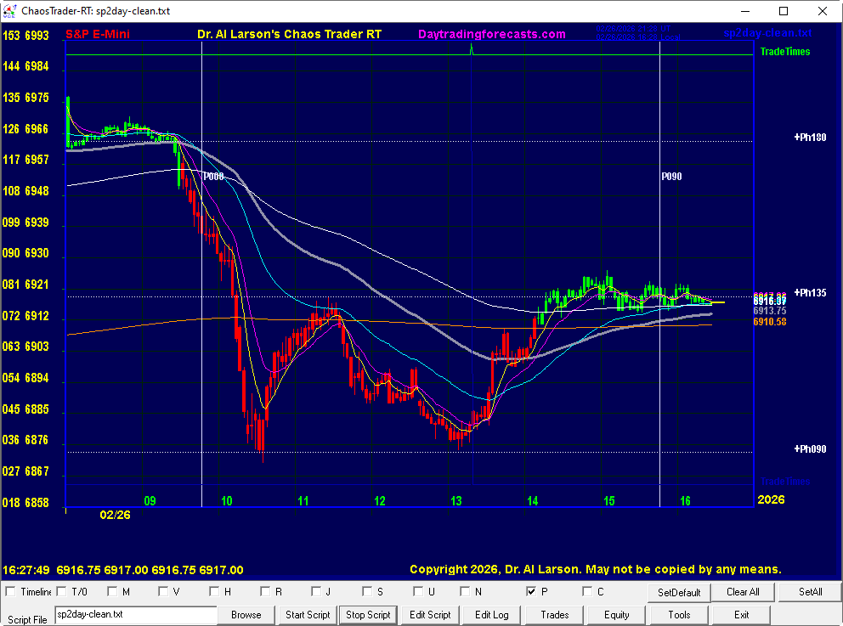This screenshot has height=626, width=843.
Task: Check the M checkbox
Action: [112, 592]
